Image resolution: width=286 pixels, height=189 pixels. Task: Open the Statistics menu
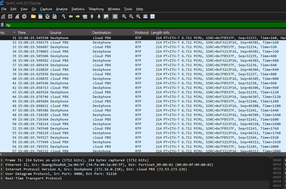(78, 9)
